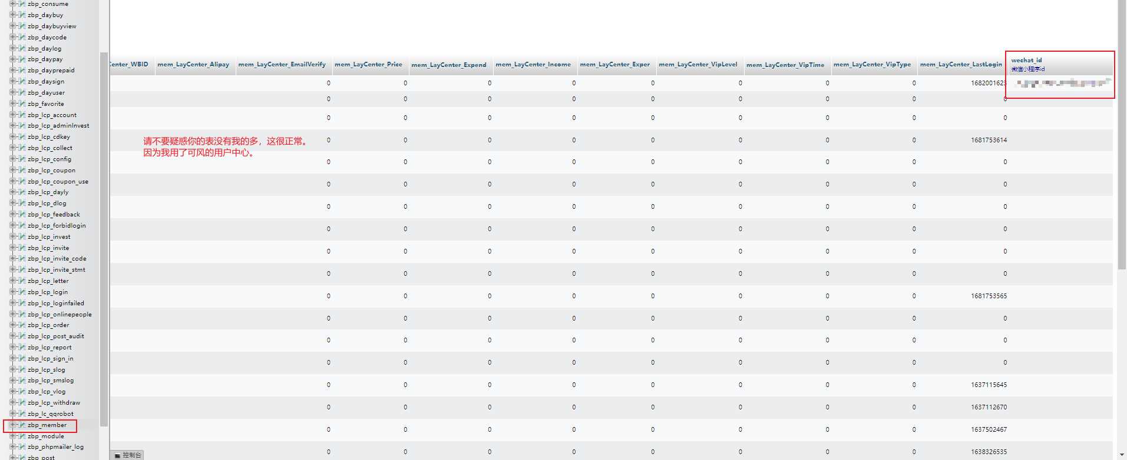Image resolution: width=1127 pixels, height=460 pixels.
Task: Expand the zbp_lcp_account tree node
Action: 12,115
